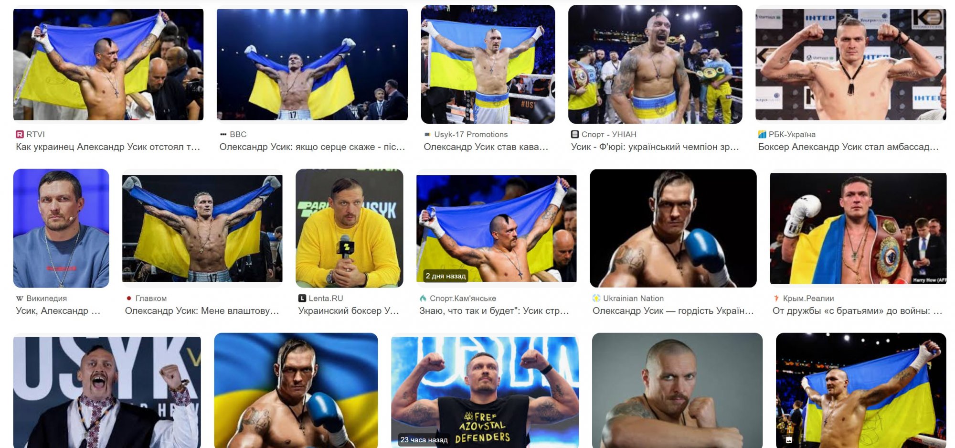
Task: Click the Usyk-17 Promotions favicon
Action: (427, 135)
